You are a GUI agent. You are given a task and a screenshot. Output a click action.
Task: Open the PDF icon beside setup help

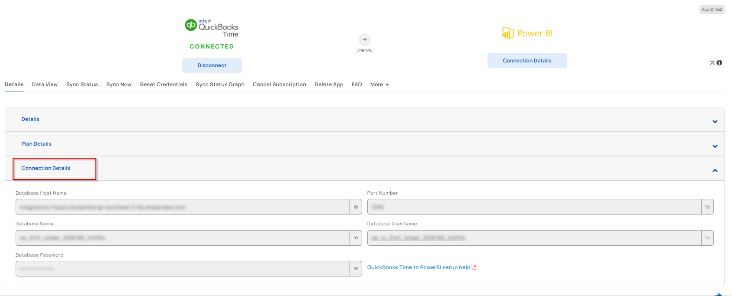(x=474, y=267)
